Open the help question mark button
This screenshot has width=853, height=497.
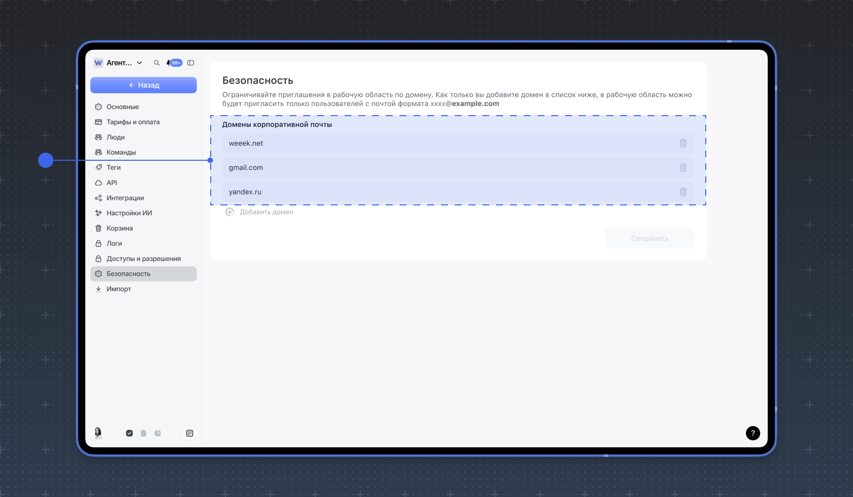752,433
